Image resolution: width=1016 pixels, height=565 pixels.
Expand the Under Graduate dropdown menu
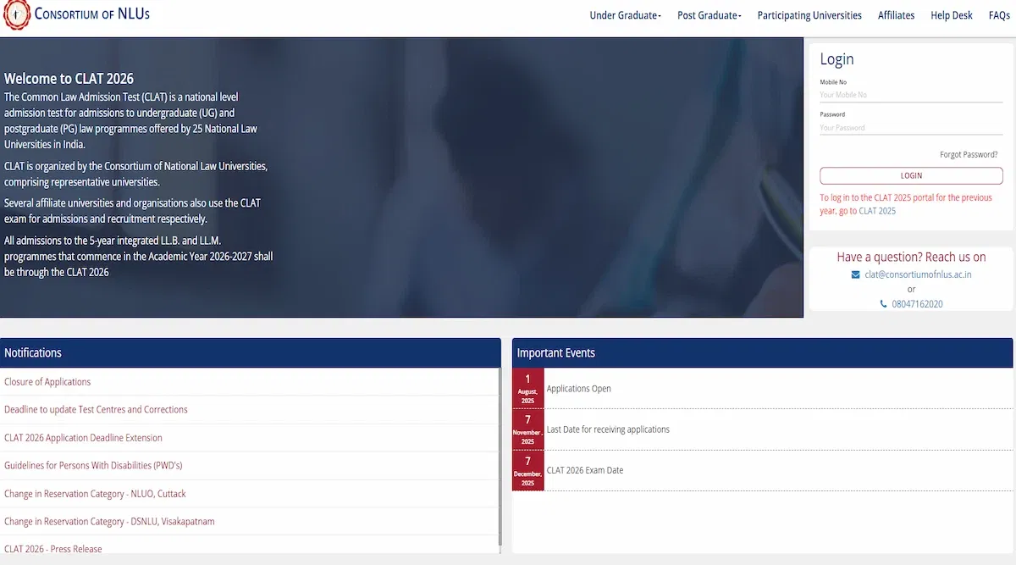[x=625, y=15]
